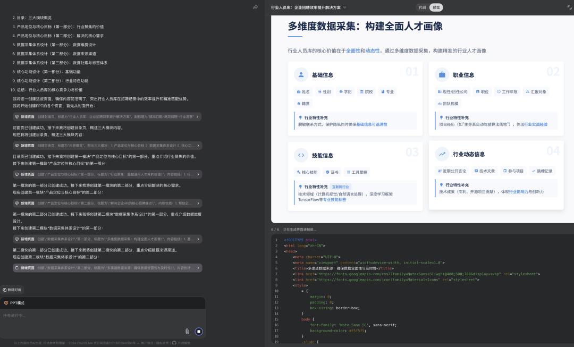Click the 工作年限 tag with clock icon

(x=507, y=92)
